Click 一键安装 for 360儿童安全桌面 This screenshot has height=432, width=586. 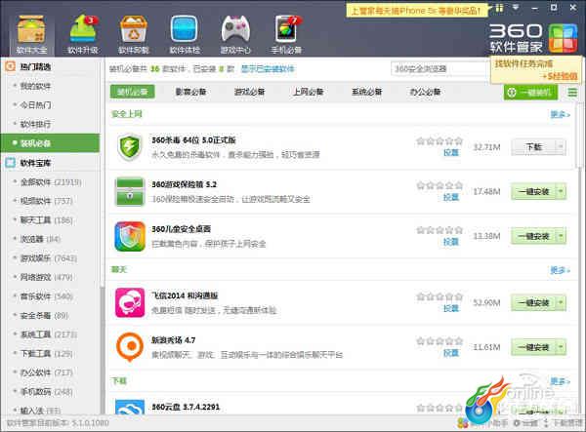pyautogui.click(x=533, y=236)
